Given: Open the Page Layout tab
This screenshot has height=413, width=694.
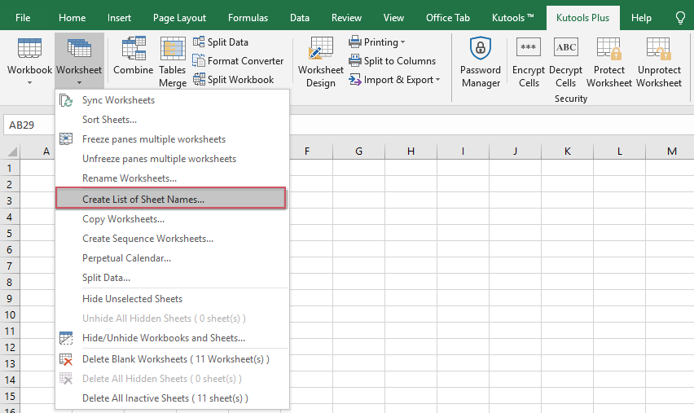Looking at the screenshot, I should click(x=179, y=18).
